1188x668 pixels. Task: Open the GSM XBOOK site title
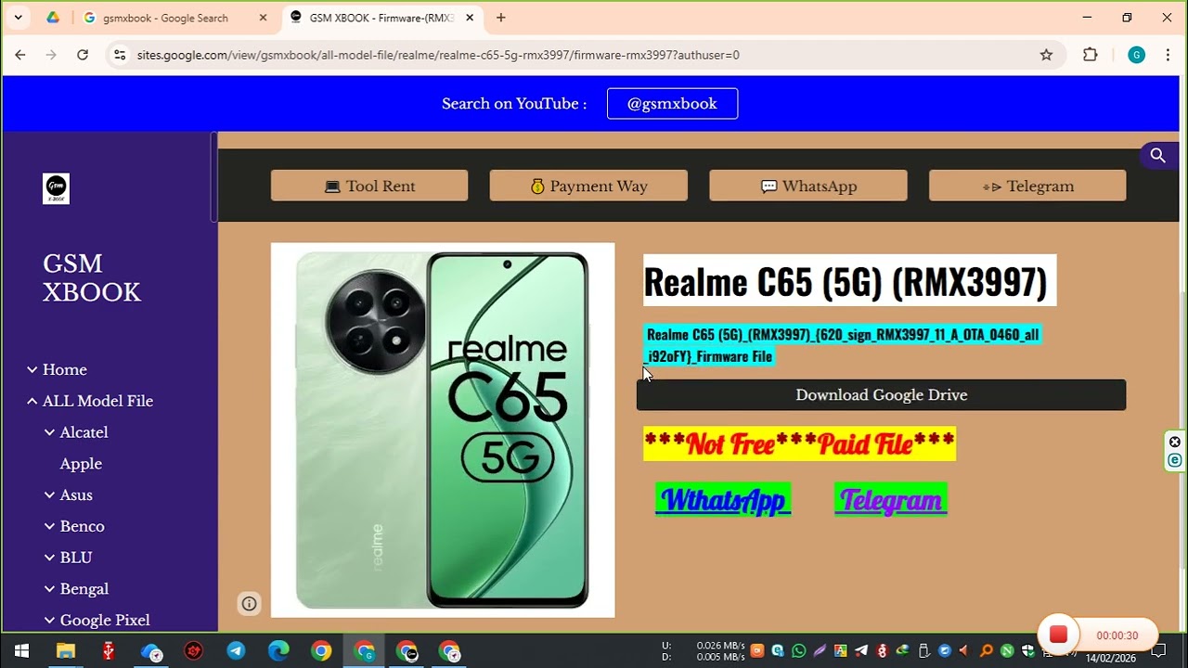click(x=92, y=278)
